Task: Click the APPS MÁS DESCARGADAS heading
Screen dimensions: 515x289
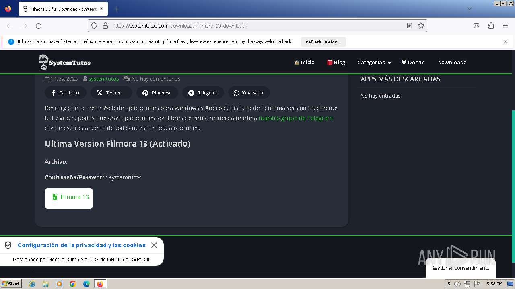Action: pos(400,79)
